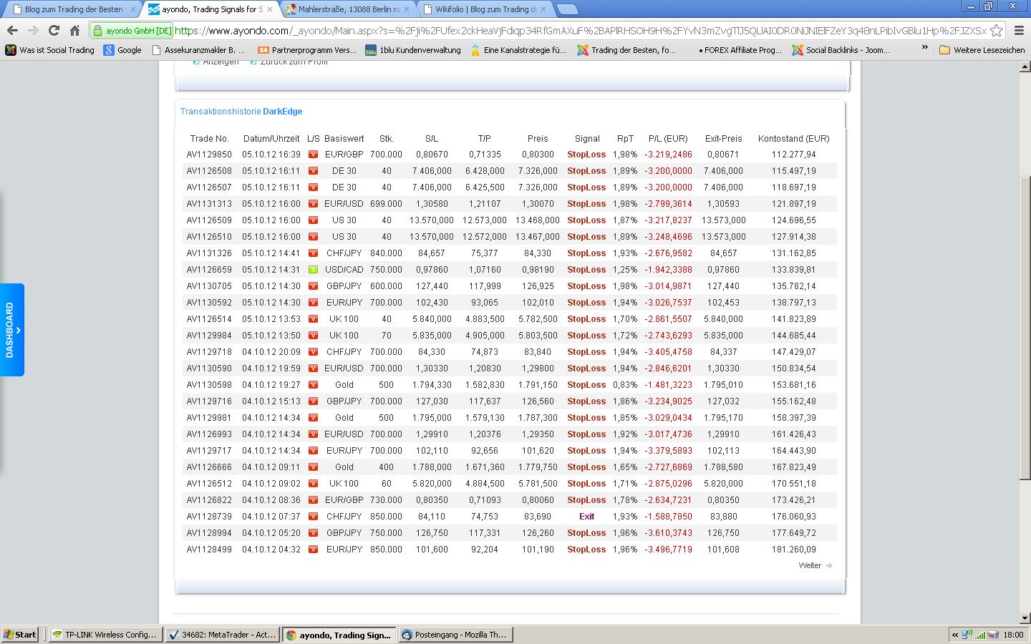The width and height of the screenshot is (1031, 644).
Task: Click the Windows Start button
Action: tap(20, 635)
